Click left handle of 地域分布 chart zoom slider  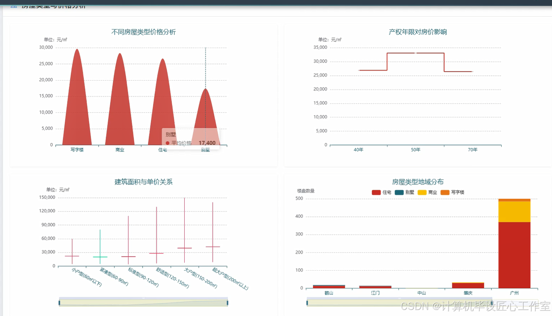click(x=307, y=302)
